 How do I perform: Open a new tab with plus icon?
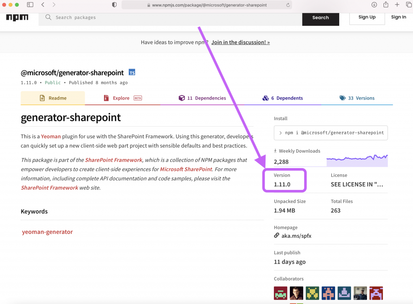(x=397, y=5)
